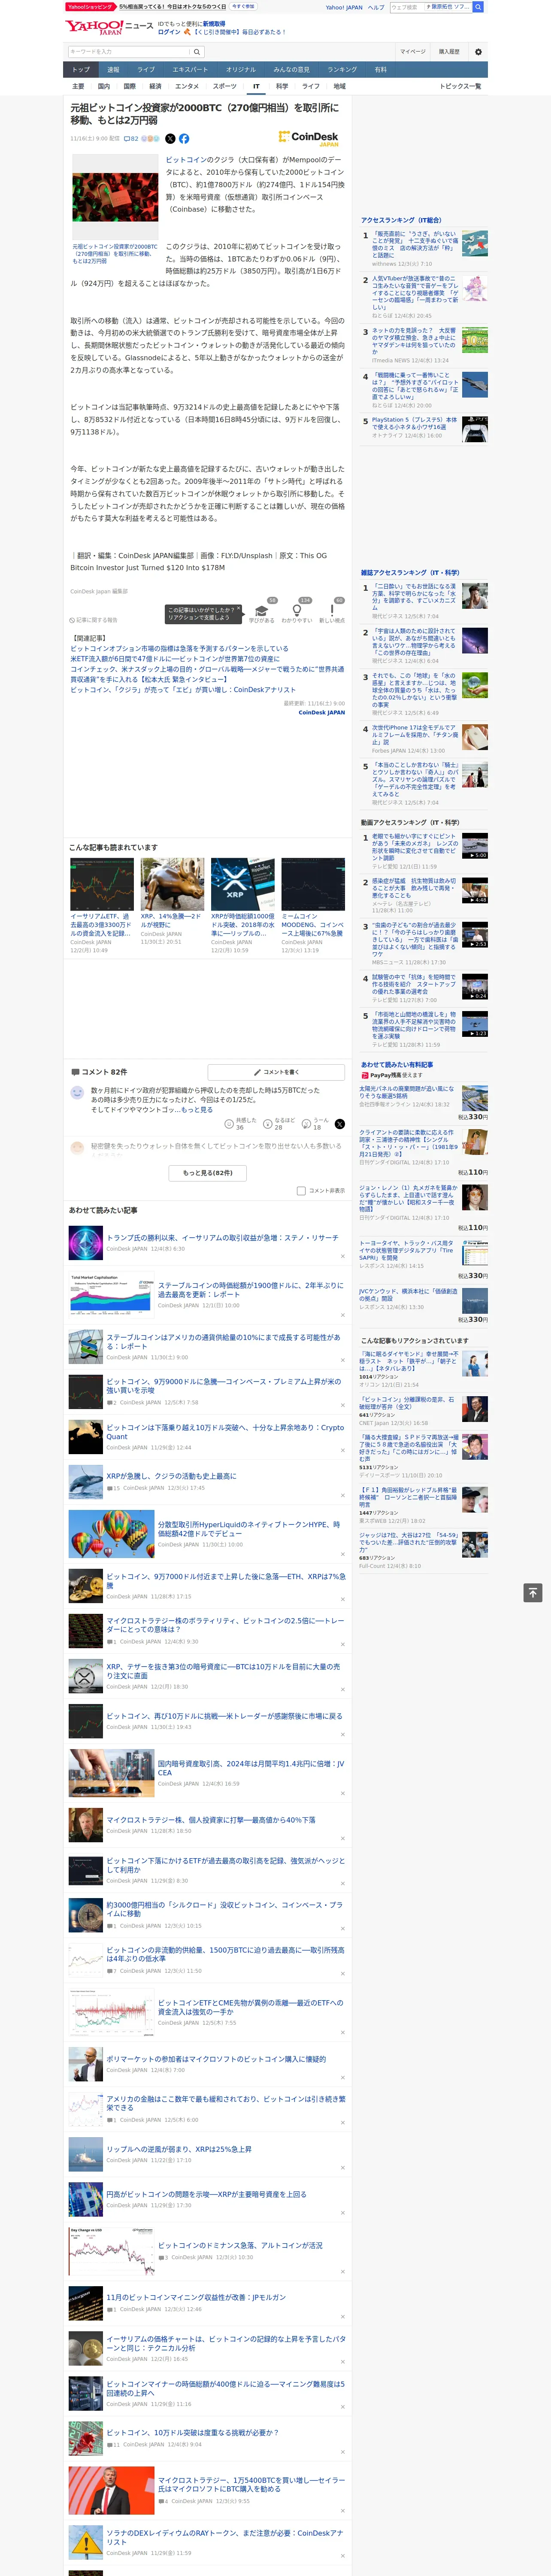This screenshot has width=551, height=2576.
Task: Select the 科学 category
Action: (x=282, y=86)
